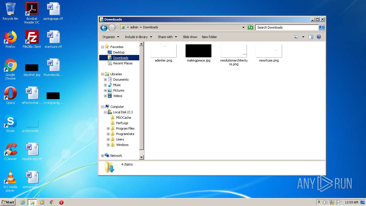
Task: Click the Explorer Forward arrow button
Action: coord(112,27)
